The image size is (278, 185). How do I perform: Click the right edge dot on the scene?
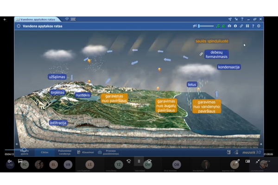(x=261, y=144)
